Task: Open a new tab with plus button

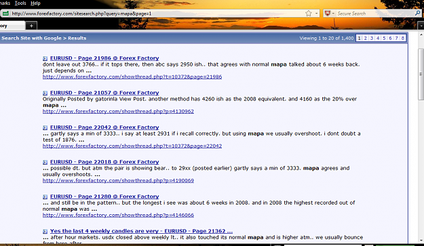Action: point(31,26)
